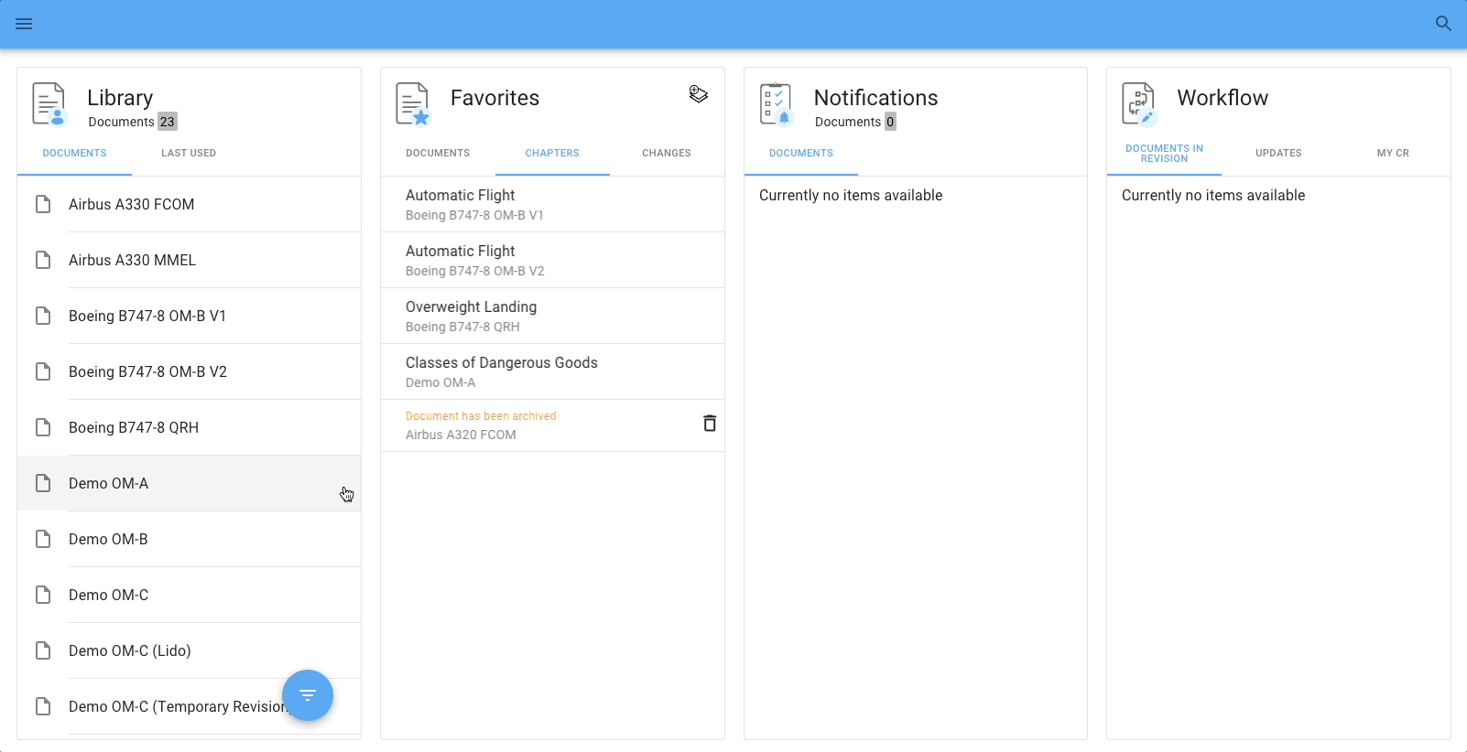Switch to Library Last Used tab
Screen dimensions: 1467x752
click(189, 153)
